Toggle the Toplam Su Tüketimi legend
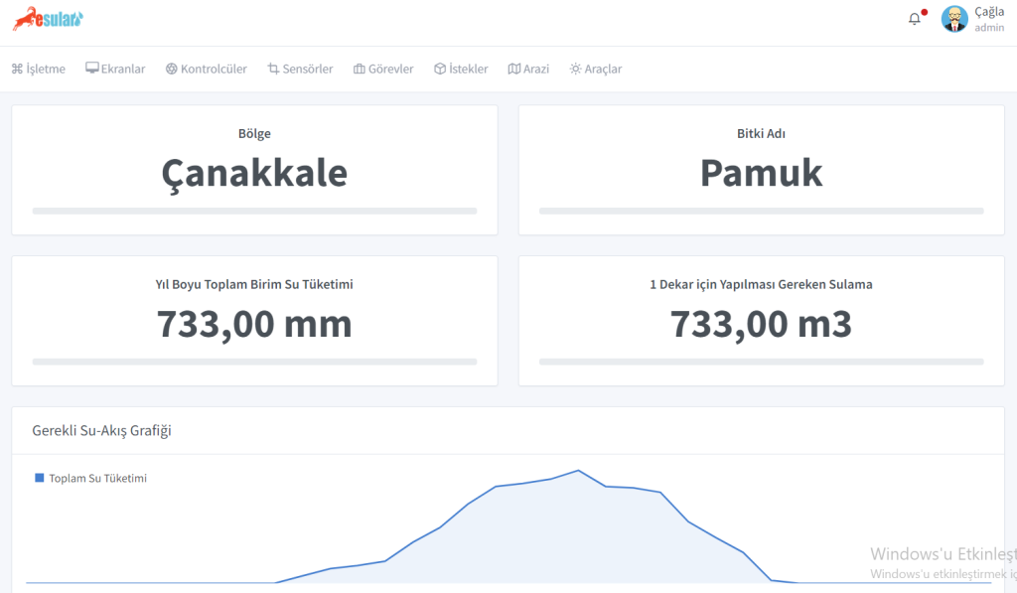Viewport: 1017px width, 593px height. click(x=90, y=479)
